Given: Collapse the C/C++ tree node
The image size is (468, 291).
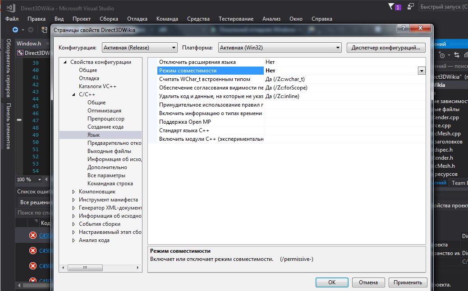Looking at the screenshot, I should tap(74, 94).
